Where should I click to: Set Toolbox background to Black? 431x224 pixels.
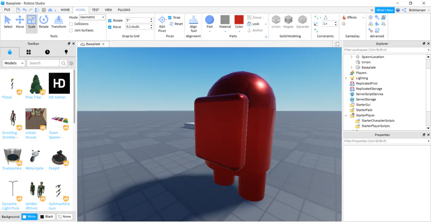(x=47, y=217)
